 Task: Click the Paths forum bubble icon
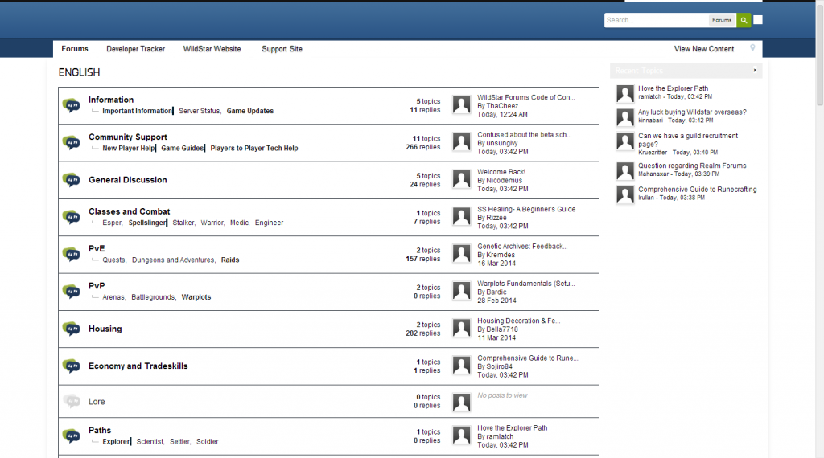pos(72,436)
